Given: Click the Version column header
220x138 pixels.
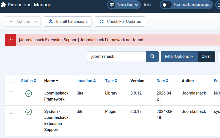Looking at the screenshot, I should 137,81.
